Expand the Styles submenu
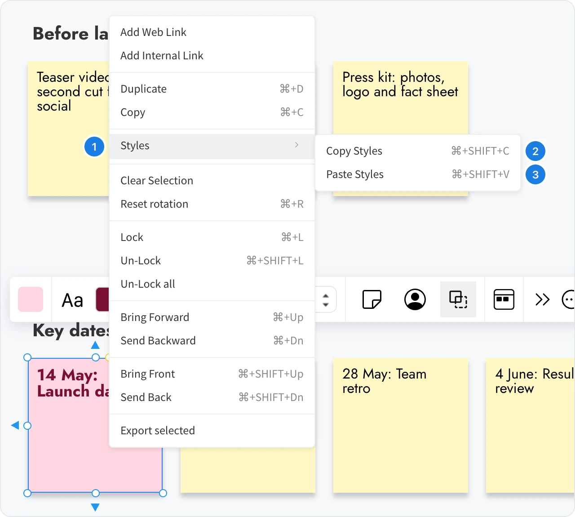Screen dimensions: 575x517 (x=212, y=146)
